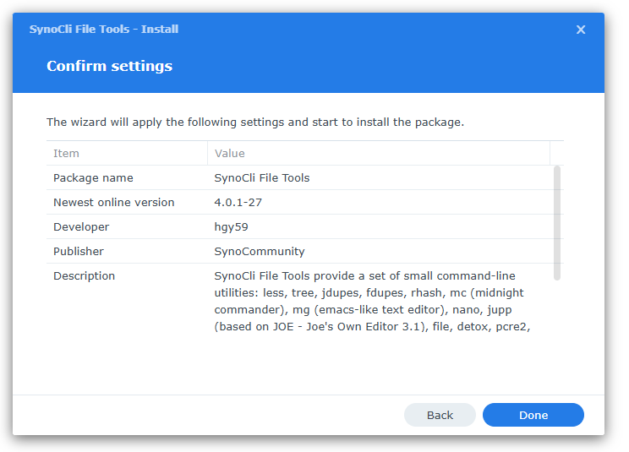The width and height of the screenshot is (629, 452).
Task: Click the Item column header
Action: (67, 153)
